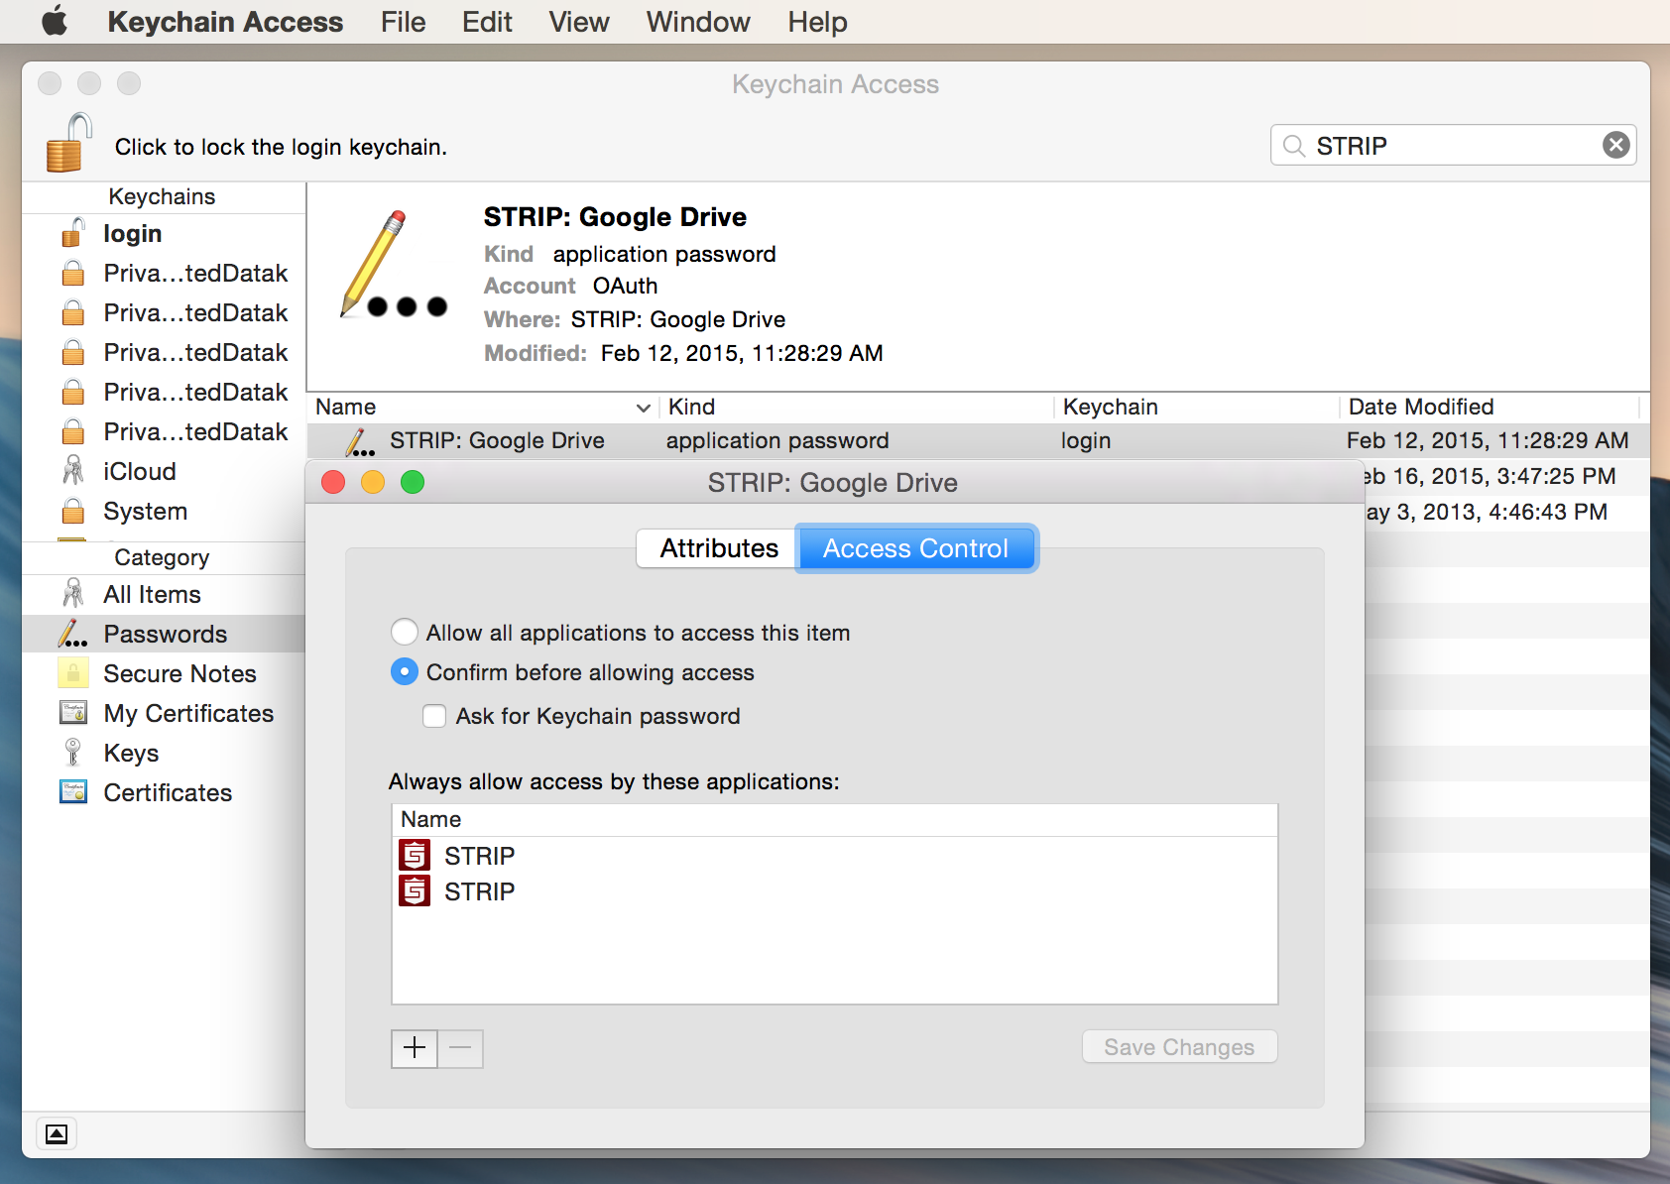Click the pencil icon in STRIP row

click(359, 441)
